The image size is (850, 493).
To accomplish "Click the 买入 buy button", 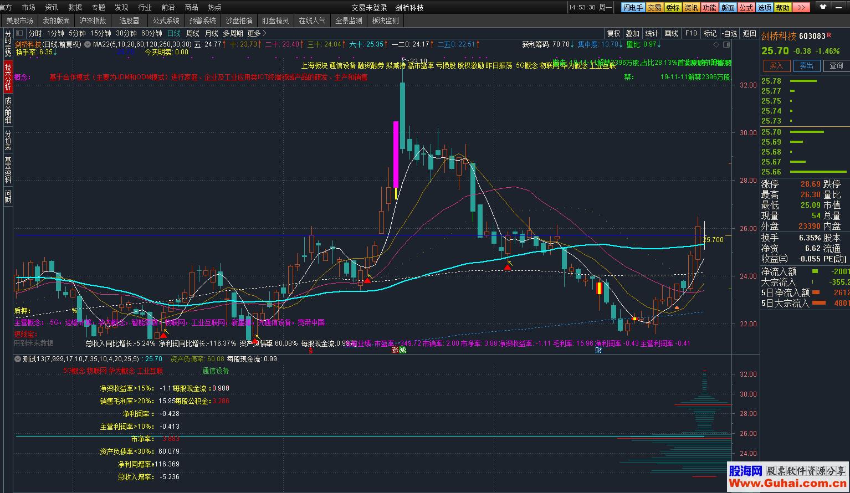I will tap(777, 65).
